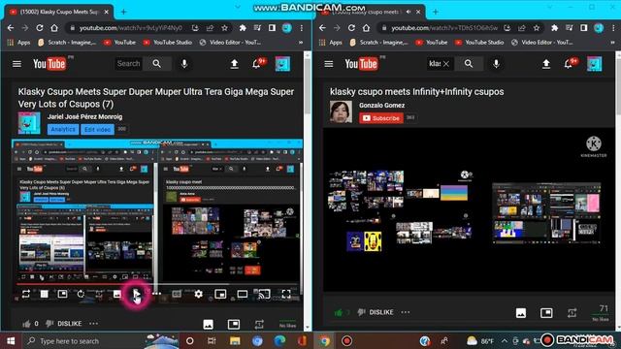Screen dimensions: 621x349
Task: Bookmark the page with left window star icon
Action: [x=224, y=28]
